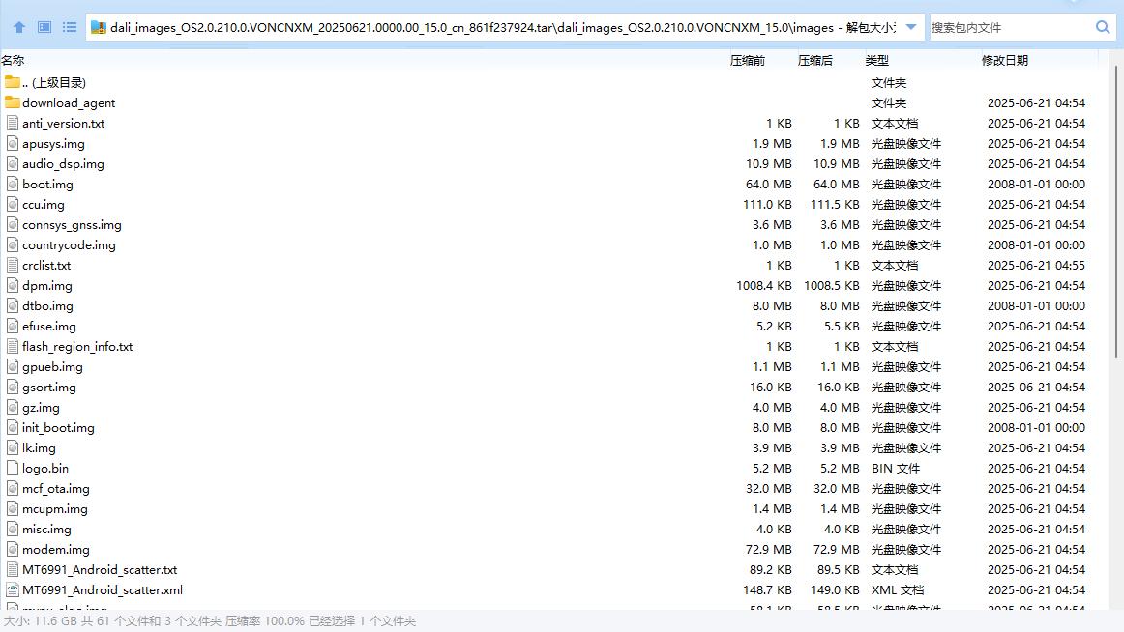This screenshot has width=1124, height=632.
Task: Select the gz.img file icon
Action: point(13,407)
